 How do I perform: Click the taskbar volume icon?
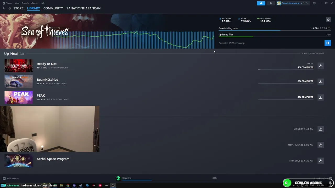tap(307, 185)
